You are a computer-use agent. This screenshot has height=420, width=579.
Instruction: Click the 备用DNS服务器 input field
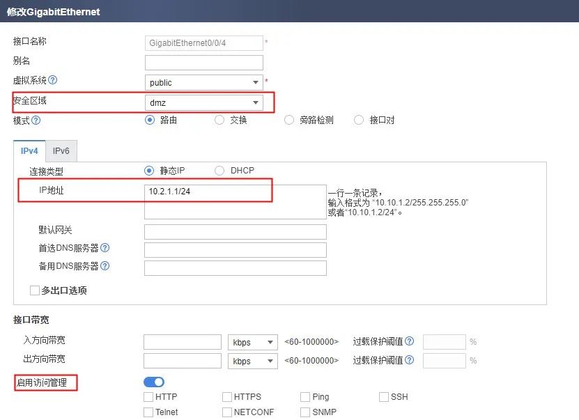click(x=236, y=268)
